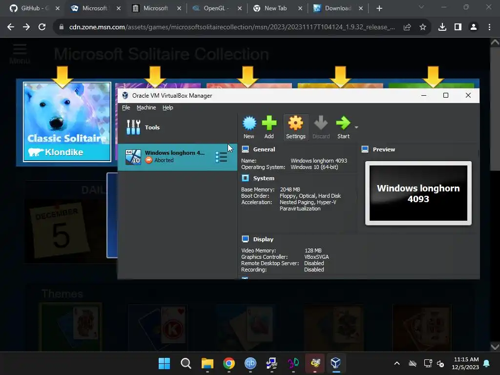
Task: Open File Explorer from taskbar
Action: coord(207,363)
